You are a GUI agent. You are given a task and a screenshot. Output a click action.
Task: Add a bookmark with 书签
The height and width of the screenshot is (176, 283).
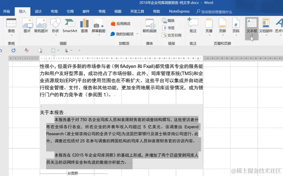point(168,28)
